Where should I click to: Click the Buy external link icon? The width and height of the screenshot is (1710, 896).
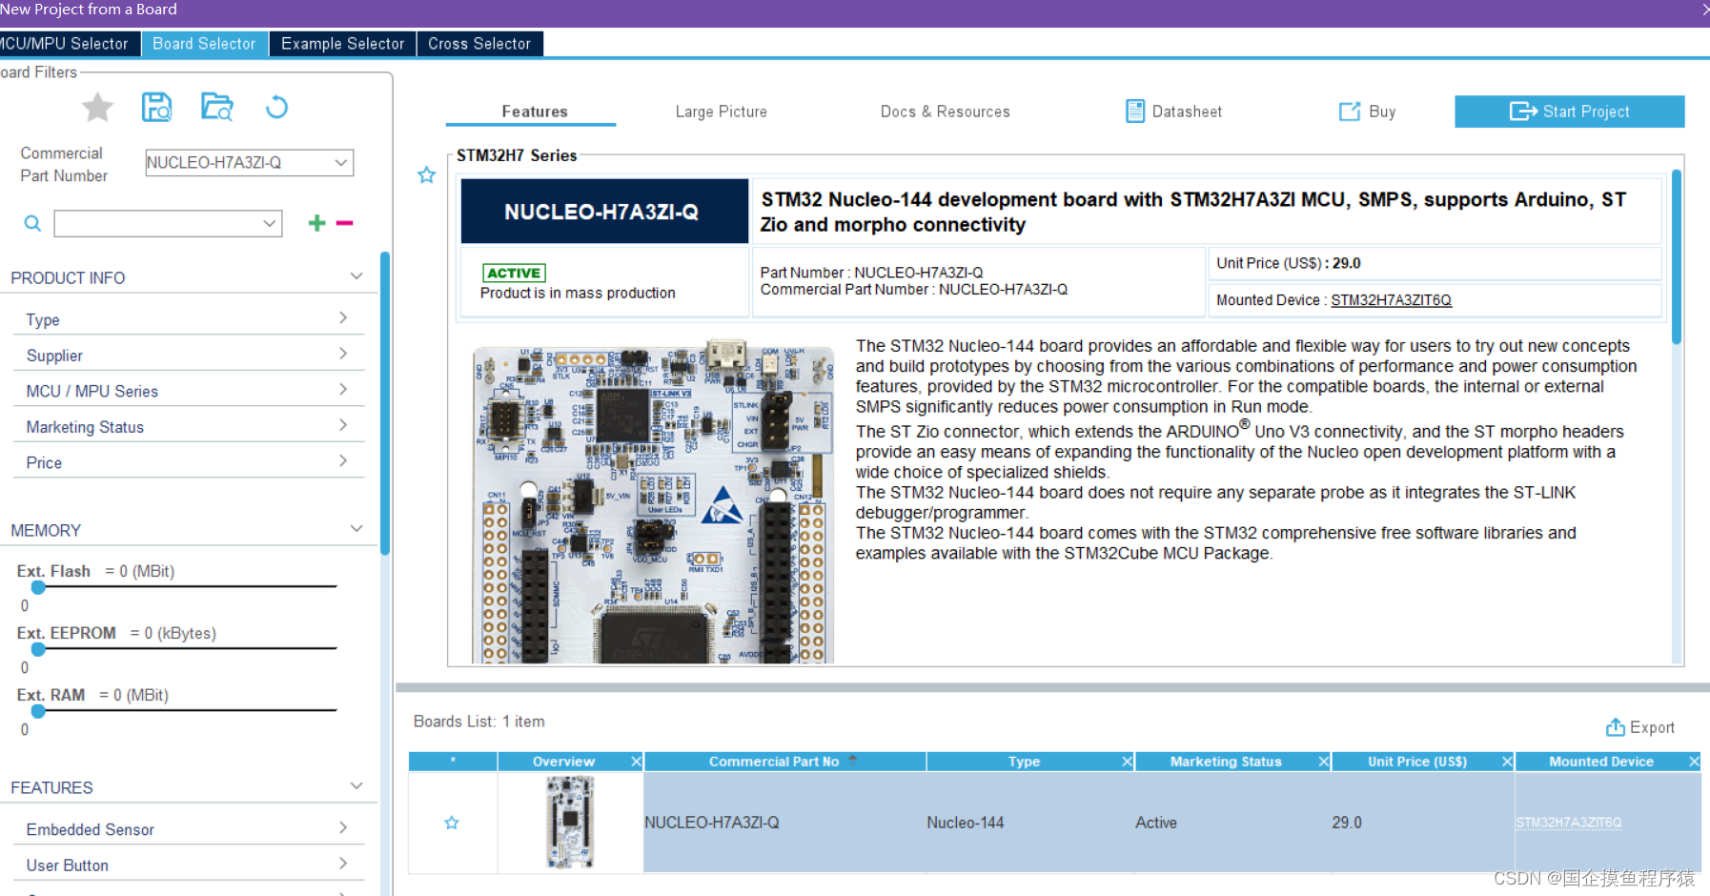point(1350,112)
